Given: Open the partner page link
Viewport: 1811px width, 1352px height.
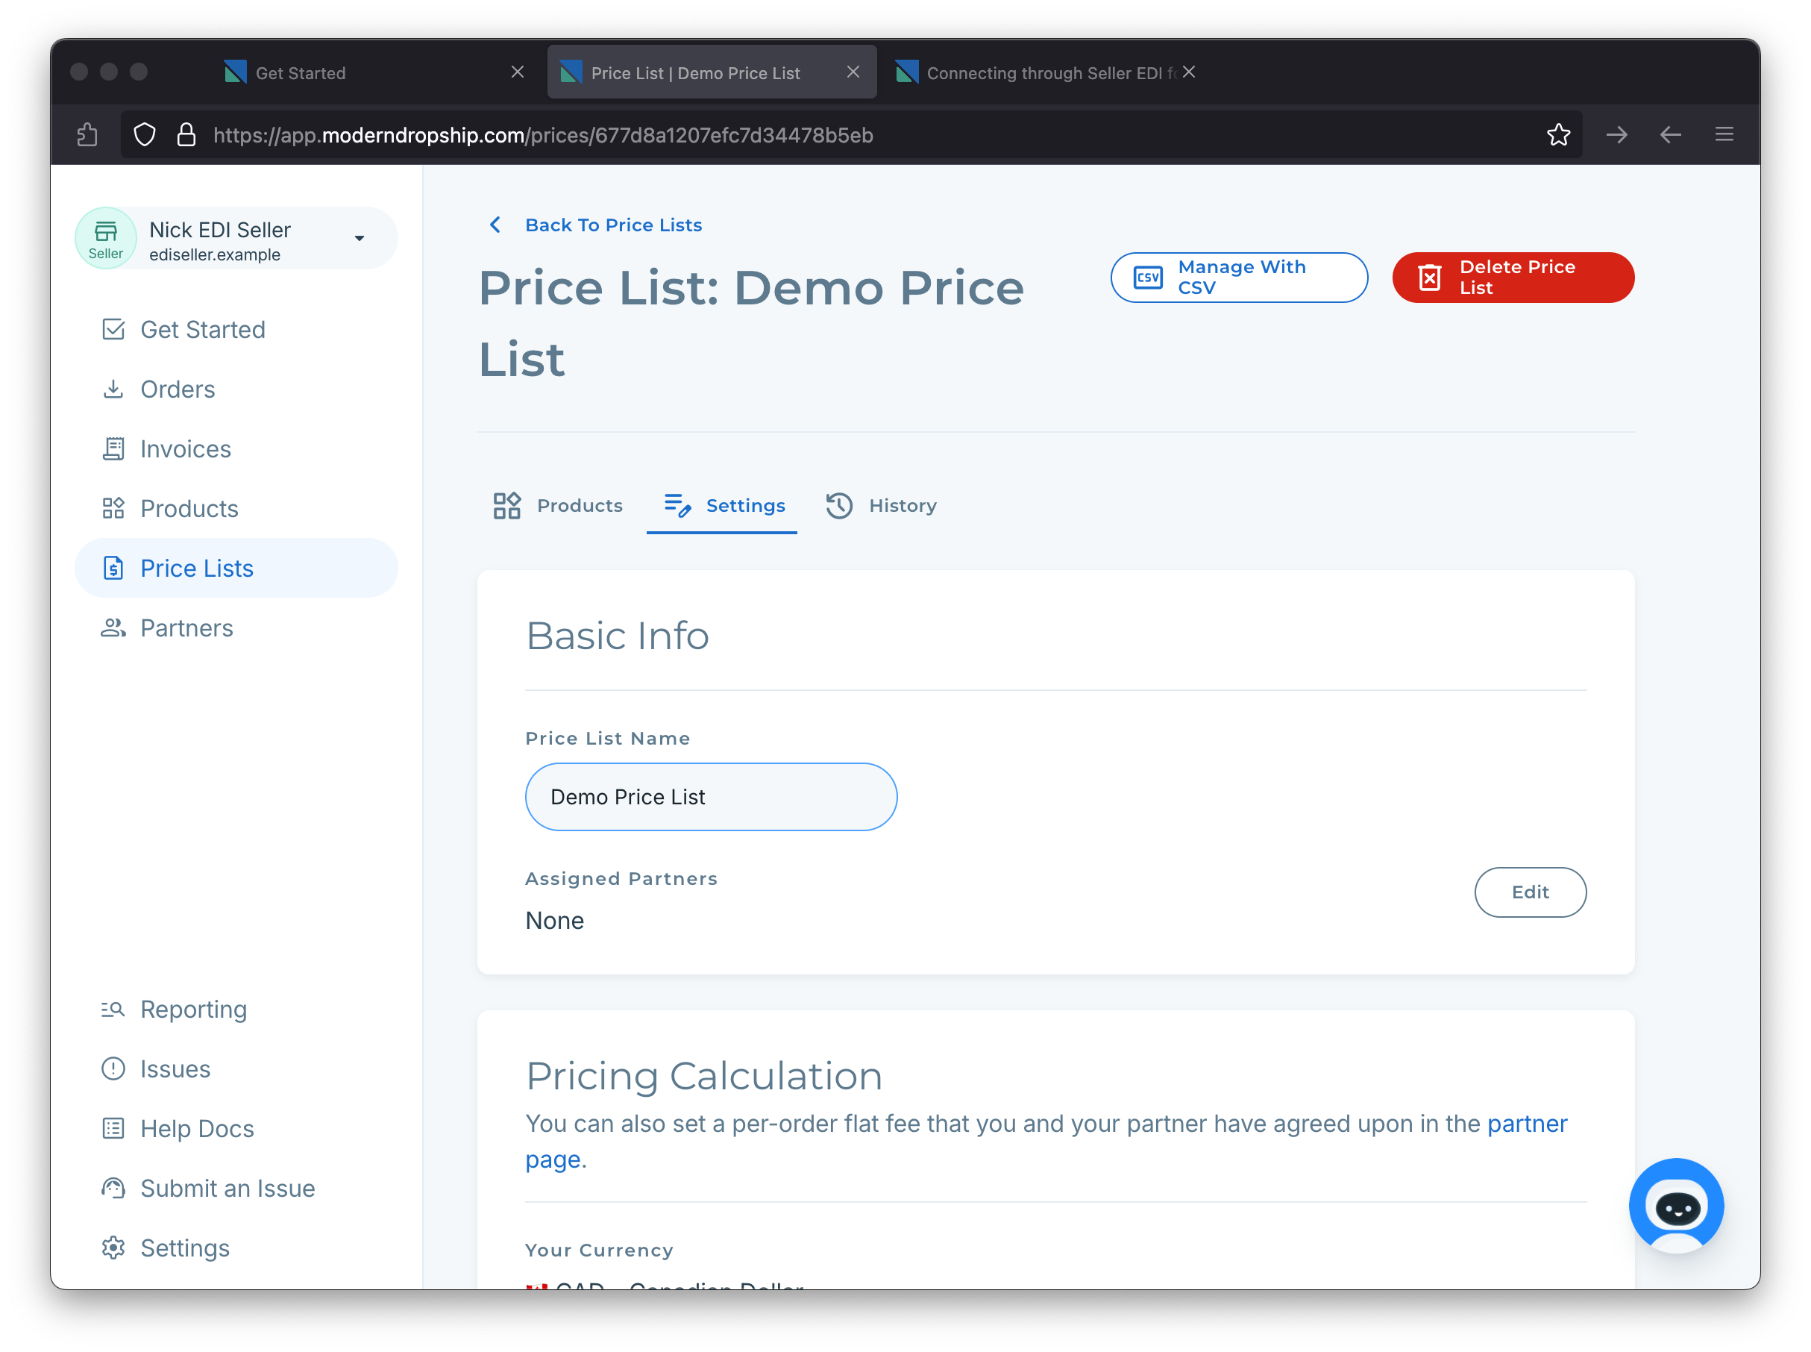Looking at the screenshot, I should coord(1526,1124).
